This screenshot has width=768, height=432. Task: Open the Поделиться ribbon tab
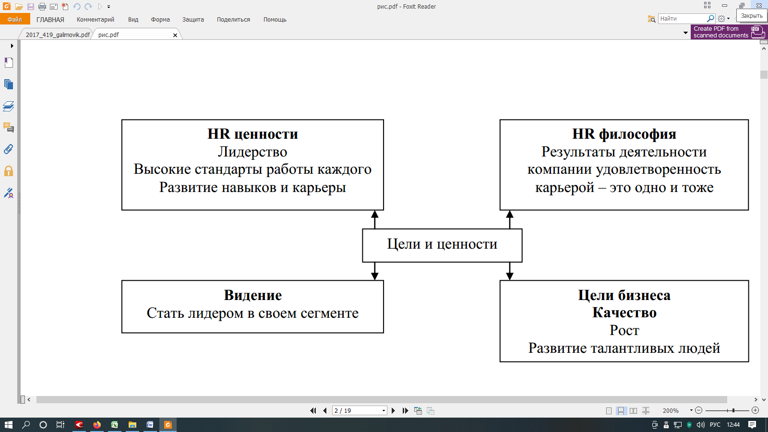click(x=233, y=20)
